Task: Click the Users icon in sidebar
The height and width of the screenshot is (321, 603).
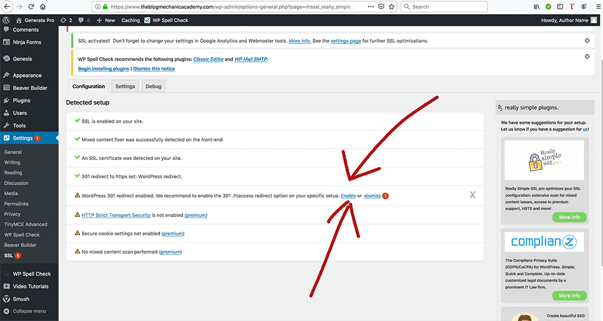Action: (6, 113)
